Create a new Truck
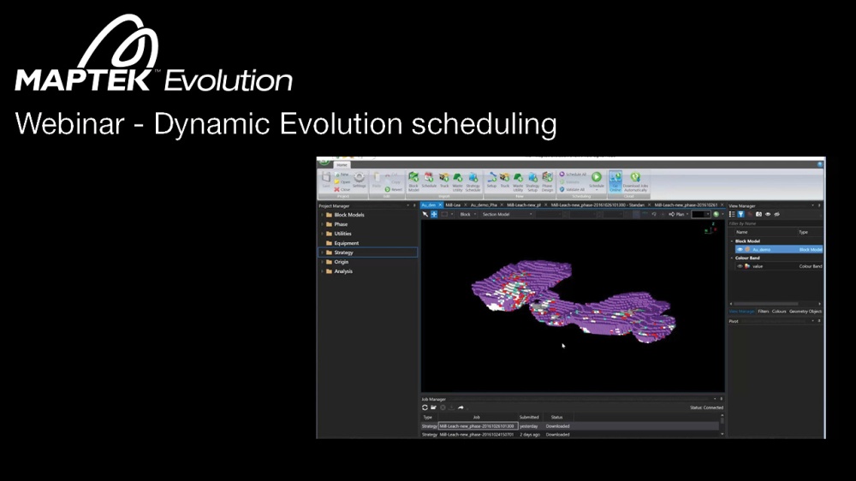Viewport: 856px width, 481px height. (504, 181)
